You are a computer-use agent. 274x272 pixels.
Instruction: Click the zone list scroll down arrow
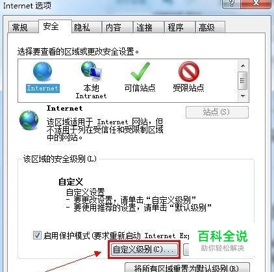pyautogui.click(x=243, y=96)
